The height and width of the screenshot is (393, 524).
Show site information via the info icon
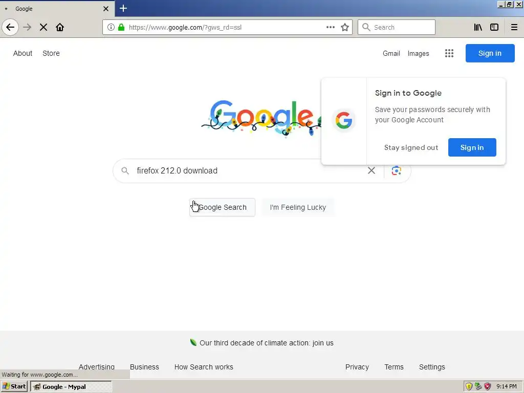[x=111, y=27]
